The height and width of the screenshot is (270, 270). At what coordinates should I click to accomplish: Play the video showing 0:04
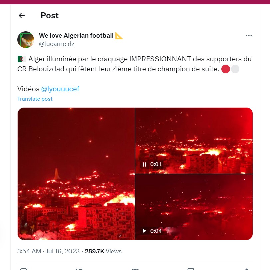tap(144, 231)
